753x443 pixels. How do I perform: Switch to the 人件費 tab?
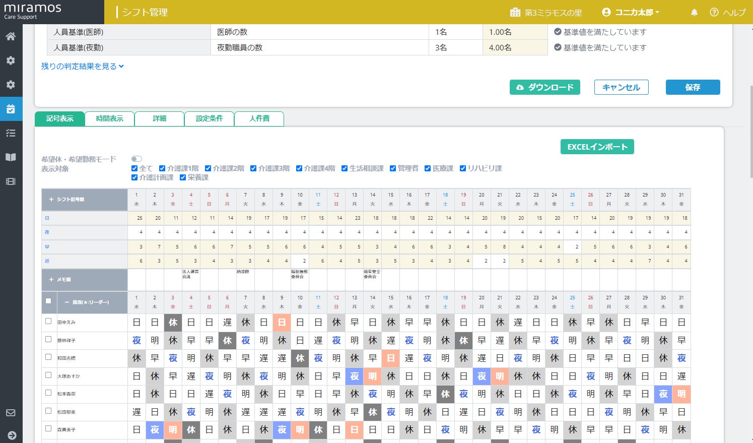259,118
